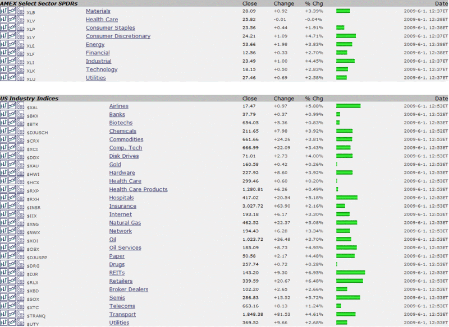Follow the Broker Dealers link
Screen dimensions: 449x327
click(x=129, y=289)
